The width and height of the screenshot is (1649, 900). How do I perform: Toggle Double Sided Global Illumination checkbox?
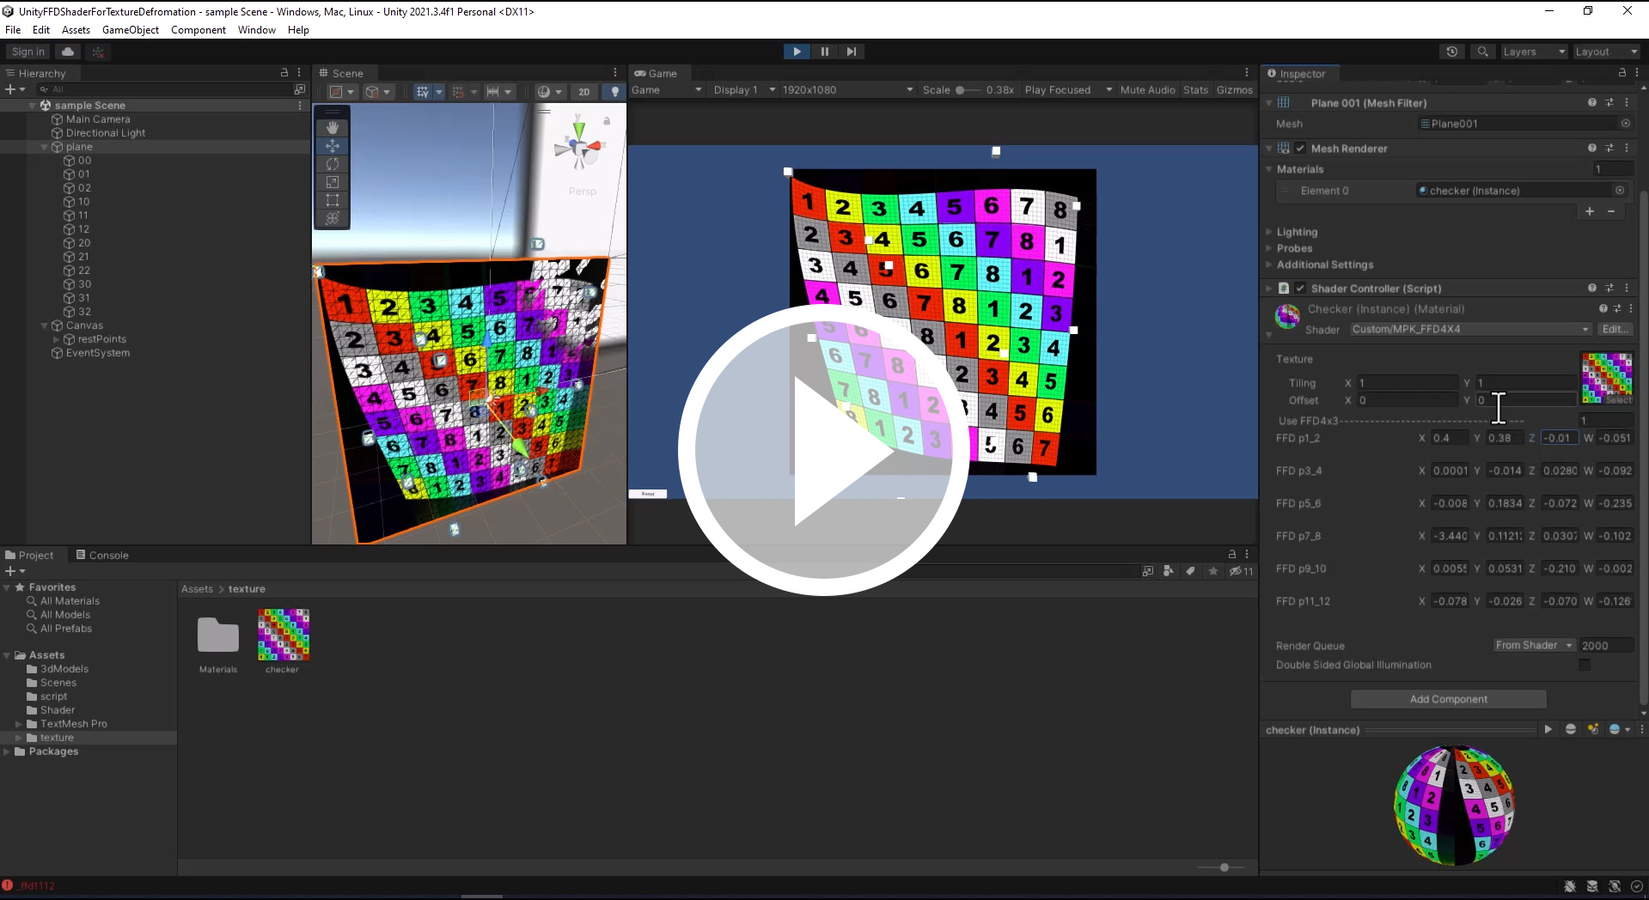pyautogui.click(x=1585, y=665)
